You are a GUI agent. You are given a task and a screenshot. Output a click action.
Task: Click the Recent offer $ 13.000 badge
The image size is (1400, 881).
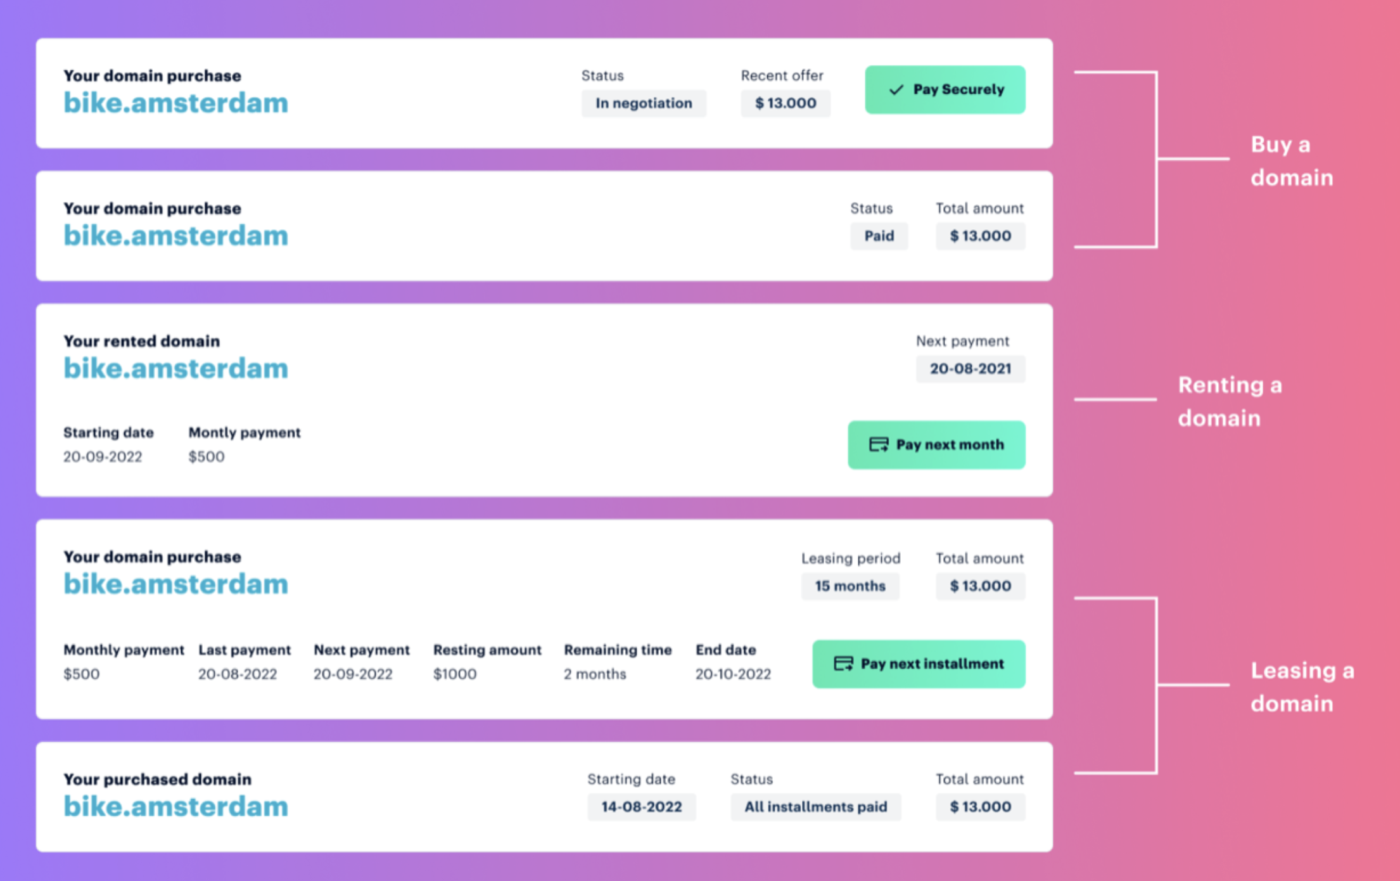click(x=785, y=103)
